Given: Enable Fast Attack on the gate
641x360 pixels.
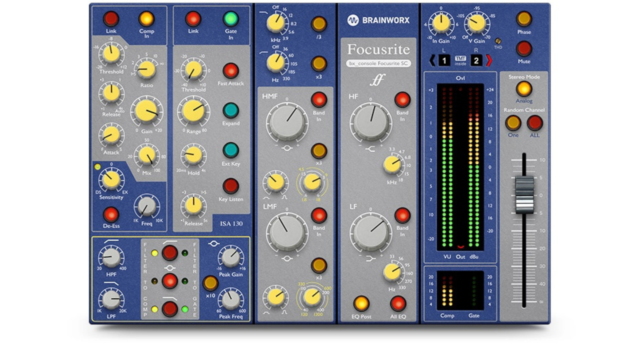Looking at the screenshot, I should [231, 70].
